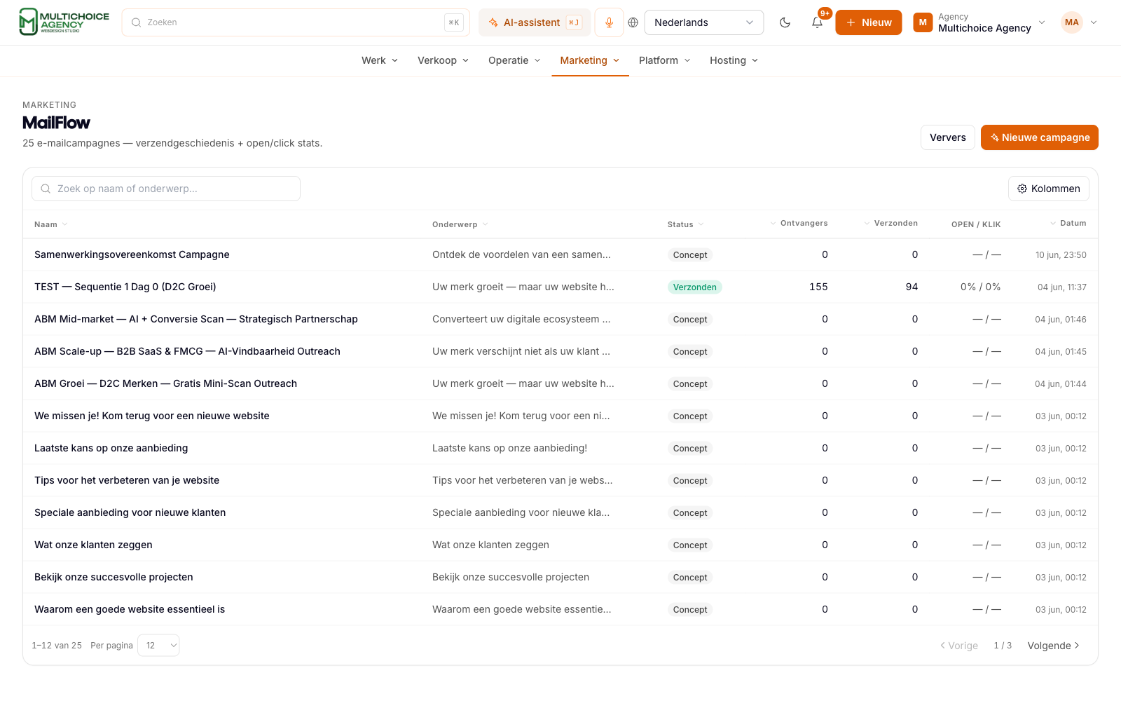Click the 0% / 0% open-klik value

tap(980, 287)
